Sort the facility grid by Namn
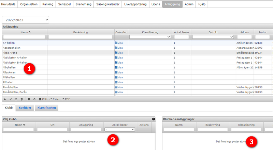 tap(25, 32)
